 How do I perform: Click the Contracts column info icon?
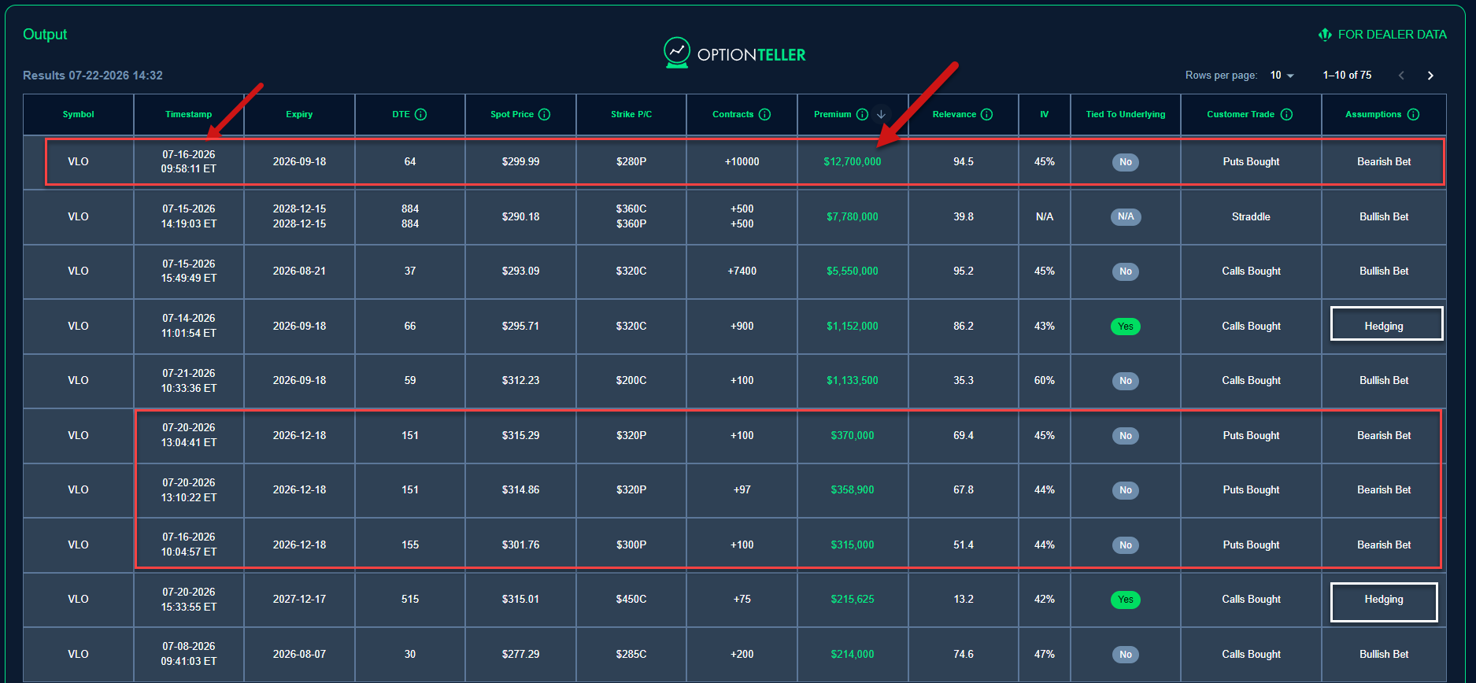point(764,115)
